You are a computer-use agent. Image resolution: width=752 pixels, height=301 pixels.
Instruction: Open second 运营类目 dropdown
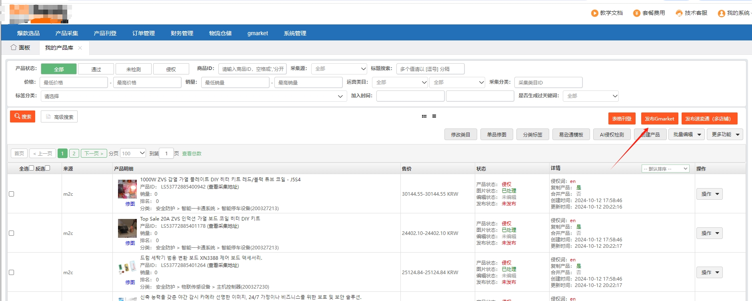pyautogui.click(x=458, y=82)
